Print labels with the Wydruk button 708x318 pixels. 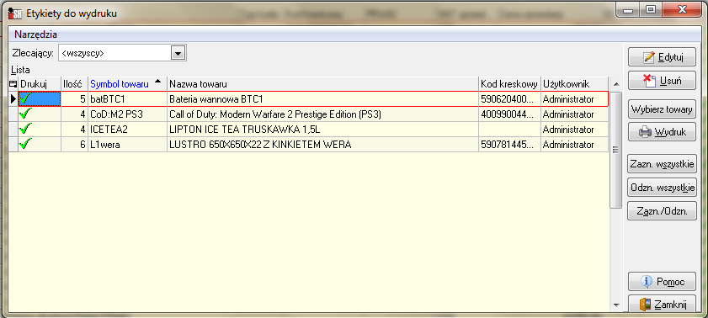pos(662,132)
